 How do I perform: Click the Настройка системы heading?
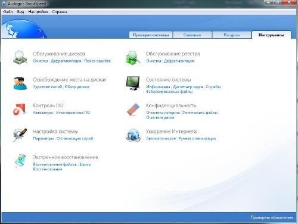click(x=55, y=132)
